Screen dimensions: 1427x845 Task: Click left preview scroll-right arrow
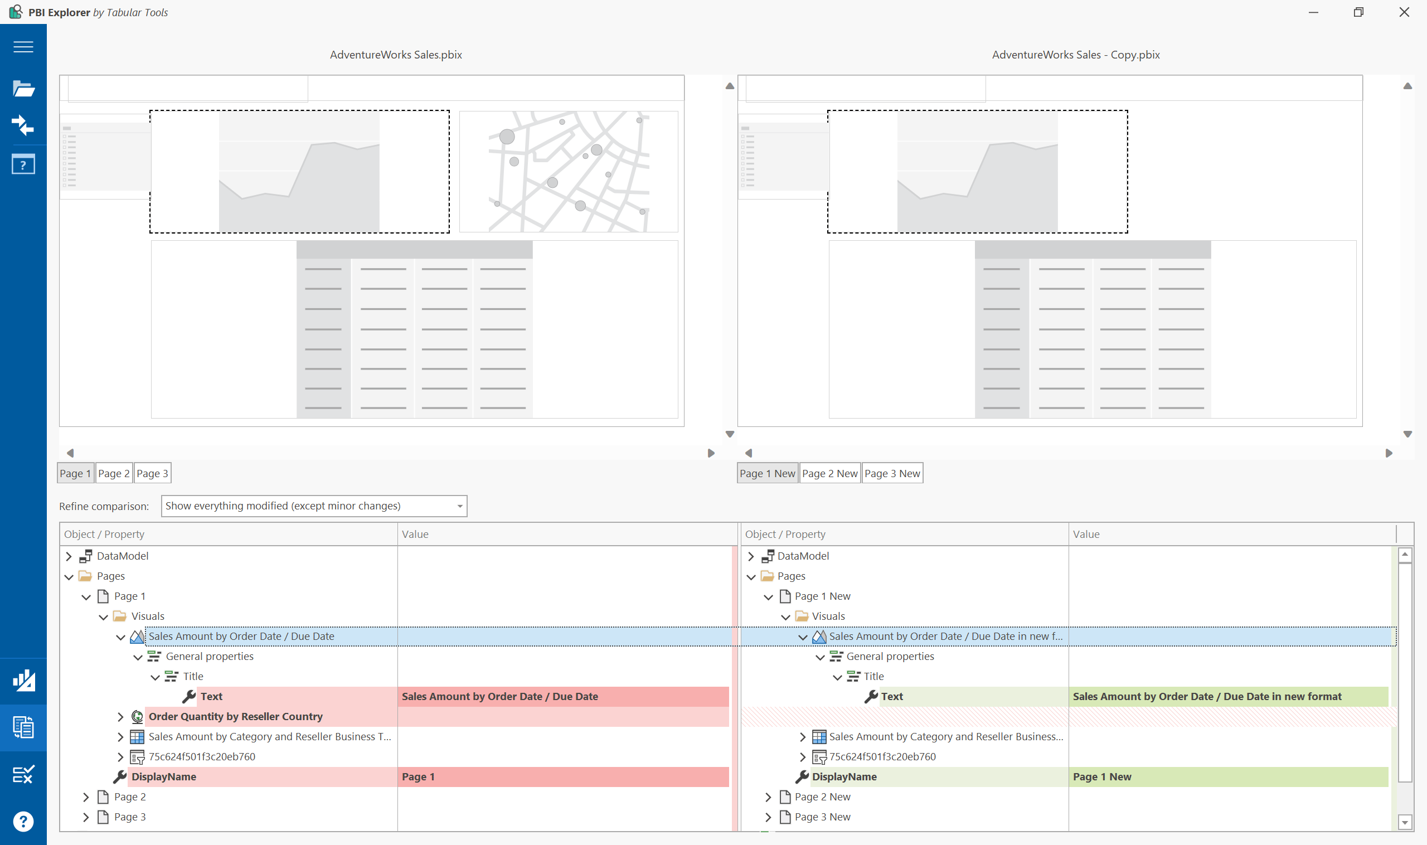point(711,453)
